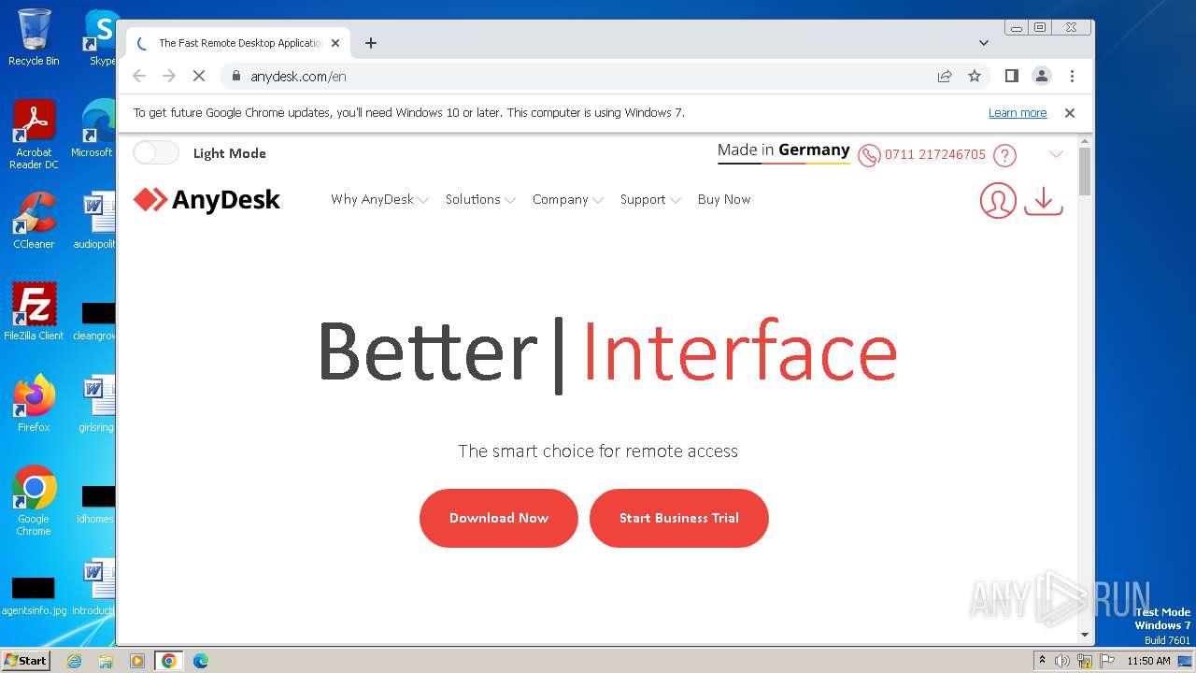This screenshot has height=673, width=1196.
Task: Call 0711 217246705 link
Action: click(x=935, y=154)
